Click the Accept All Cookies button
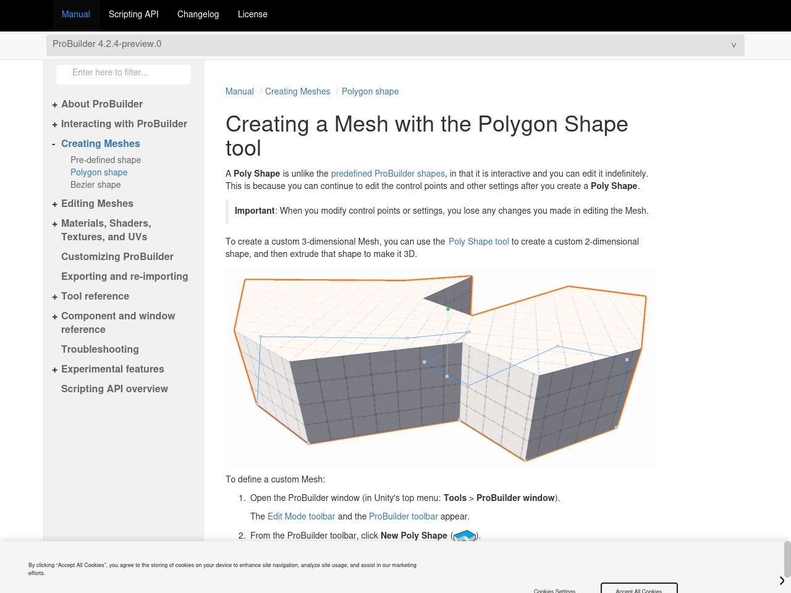791x593 pixels. [x=639, y=588]
